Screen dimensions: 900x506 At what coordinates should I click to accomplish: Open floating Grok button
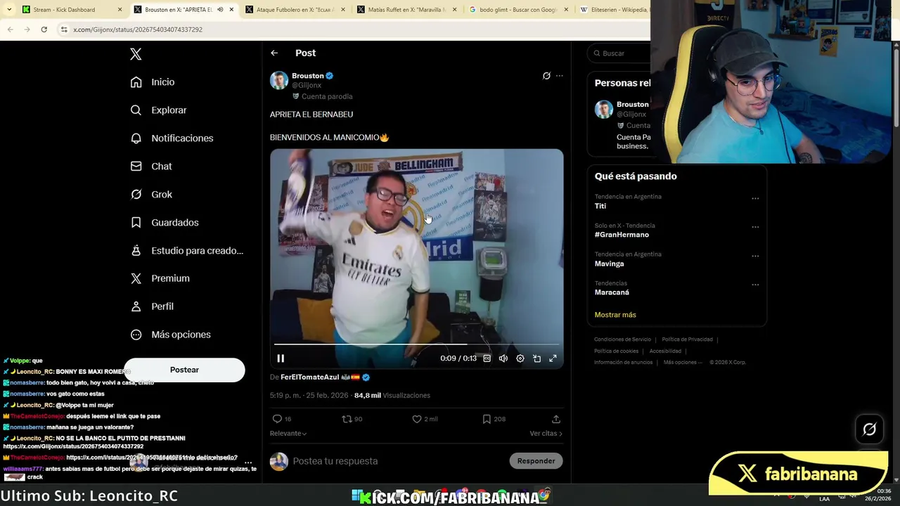coord(870,429)
